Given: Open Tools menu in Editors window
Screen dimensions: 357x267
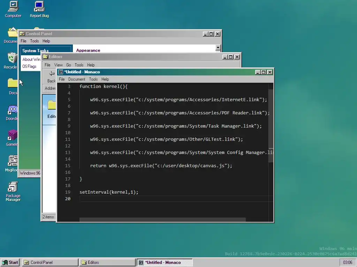Looking at the screenshot, I should click(x=79, y=65).
